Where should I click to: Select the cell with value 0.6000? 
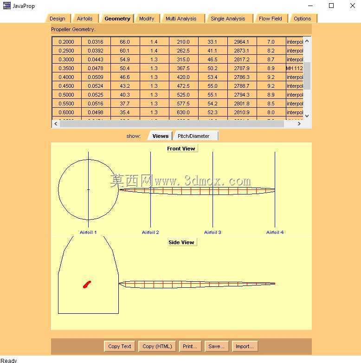tap(67, 112)
